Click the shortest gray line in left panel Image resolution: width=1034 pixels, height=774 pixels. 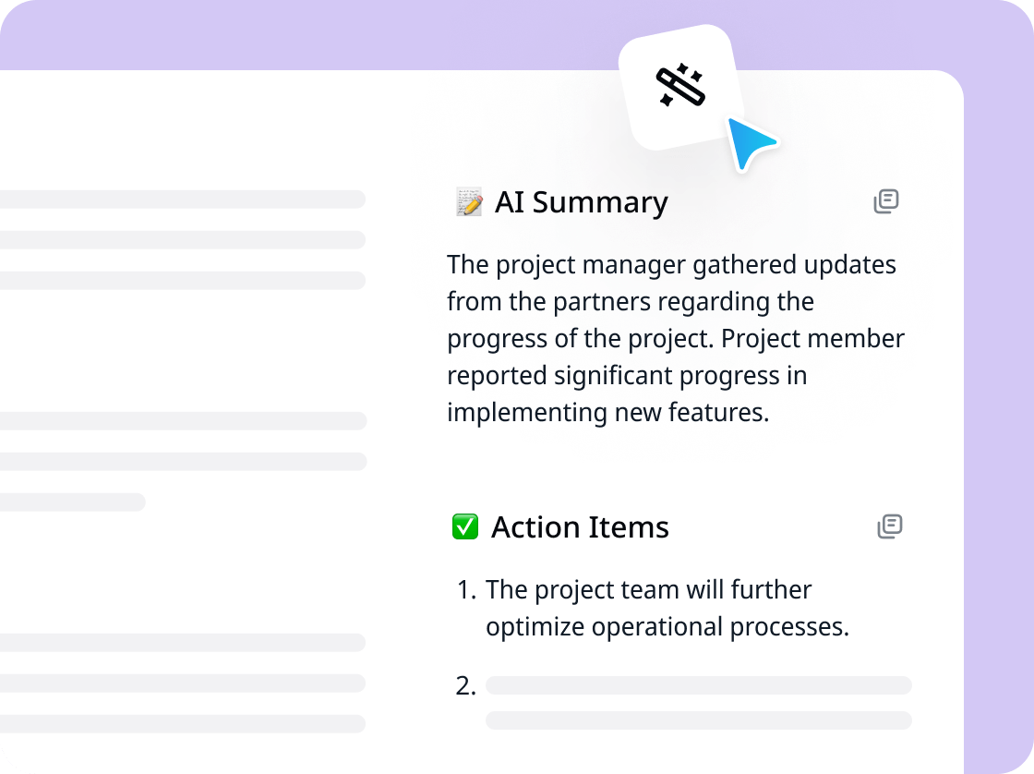[72, 502]
